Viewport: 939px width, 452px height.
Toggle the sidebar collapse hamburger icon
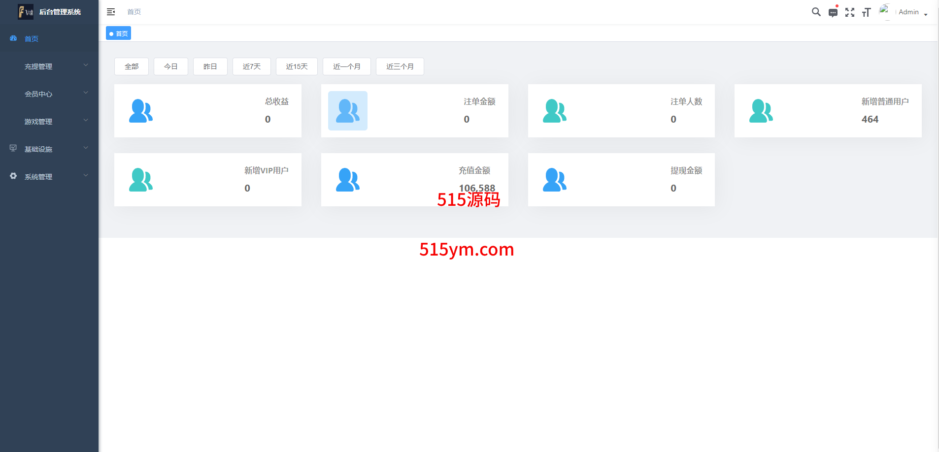point(111,12)
